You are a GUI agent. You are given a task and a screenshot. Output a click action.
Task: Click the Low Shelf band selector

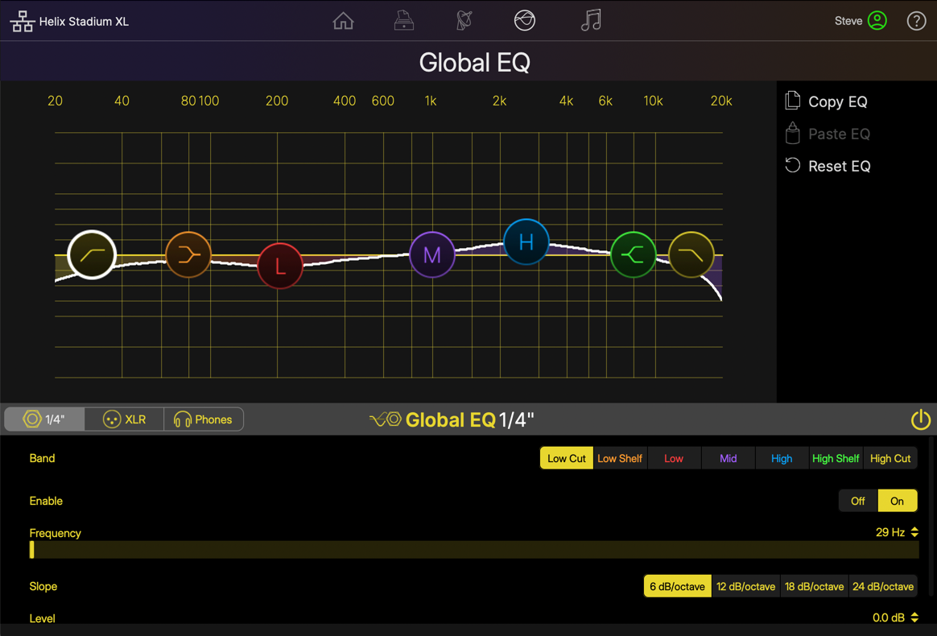pos(620,457)
